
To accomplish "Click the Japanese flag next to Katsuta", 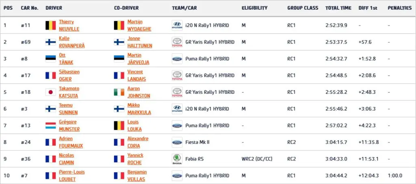I will 51,92.
